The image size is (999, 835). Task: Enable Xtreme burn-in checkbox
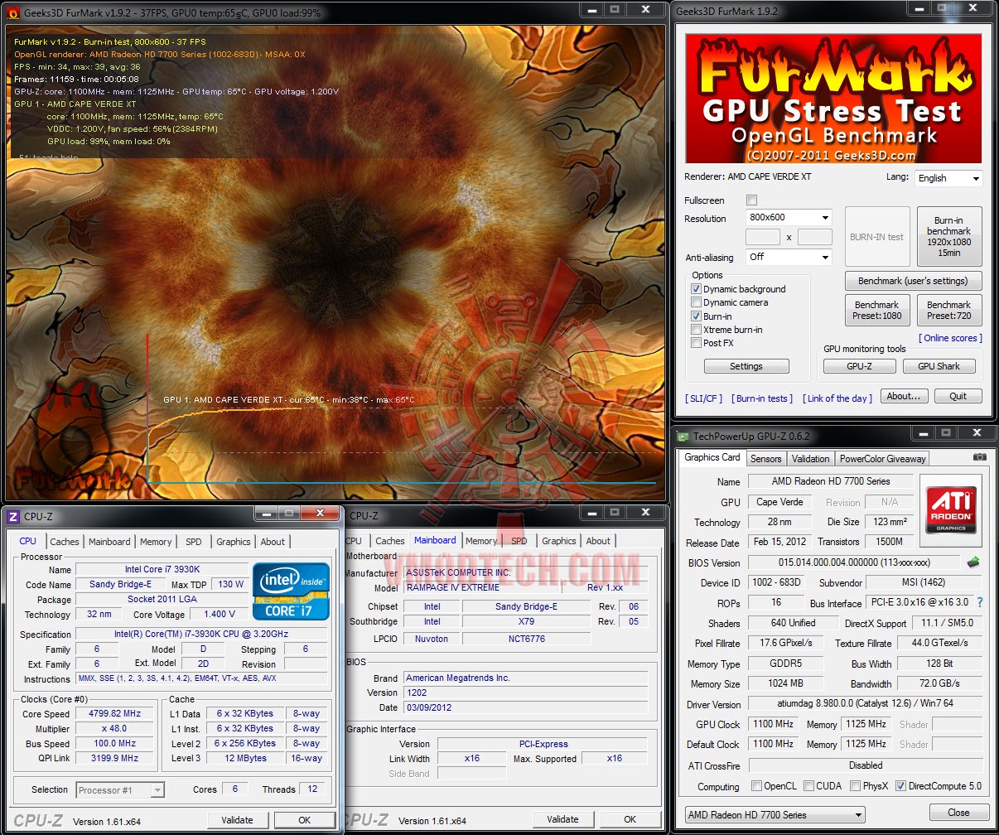(697, 330)
